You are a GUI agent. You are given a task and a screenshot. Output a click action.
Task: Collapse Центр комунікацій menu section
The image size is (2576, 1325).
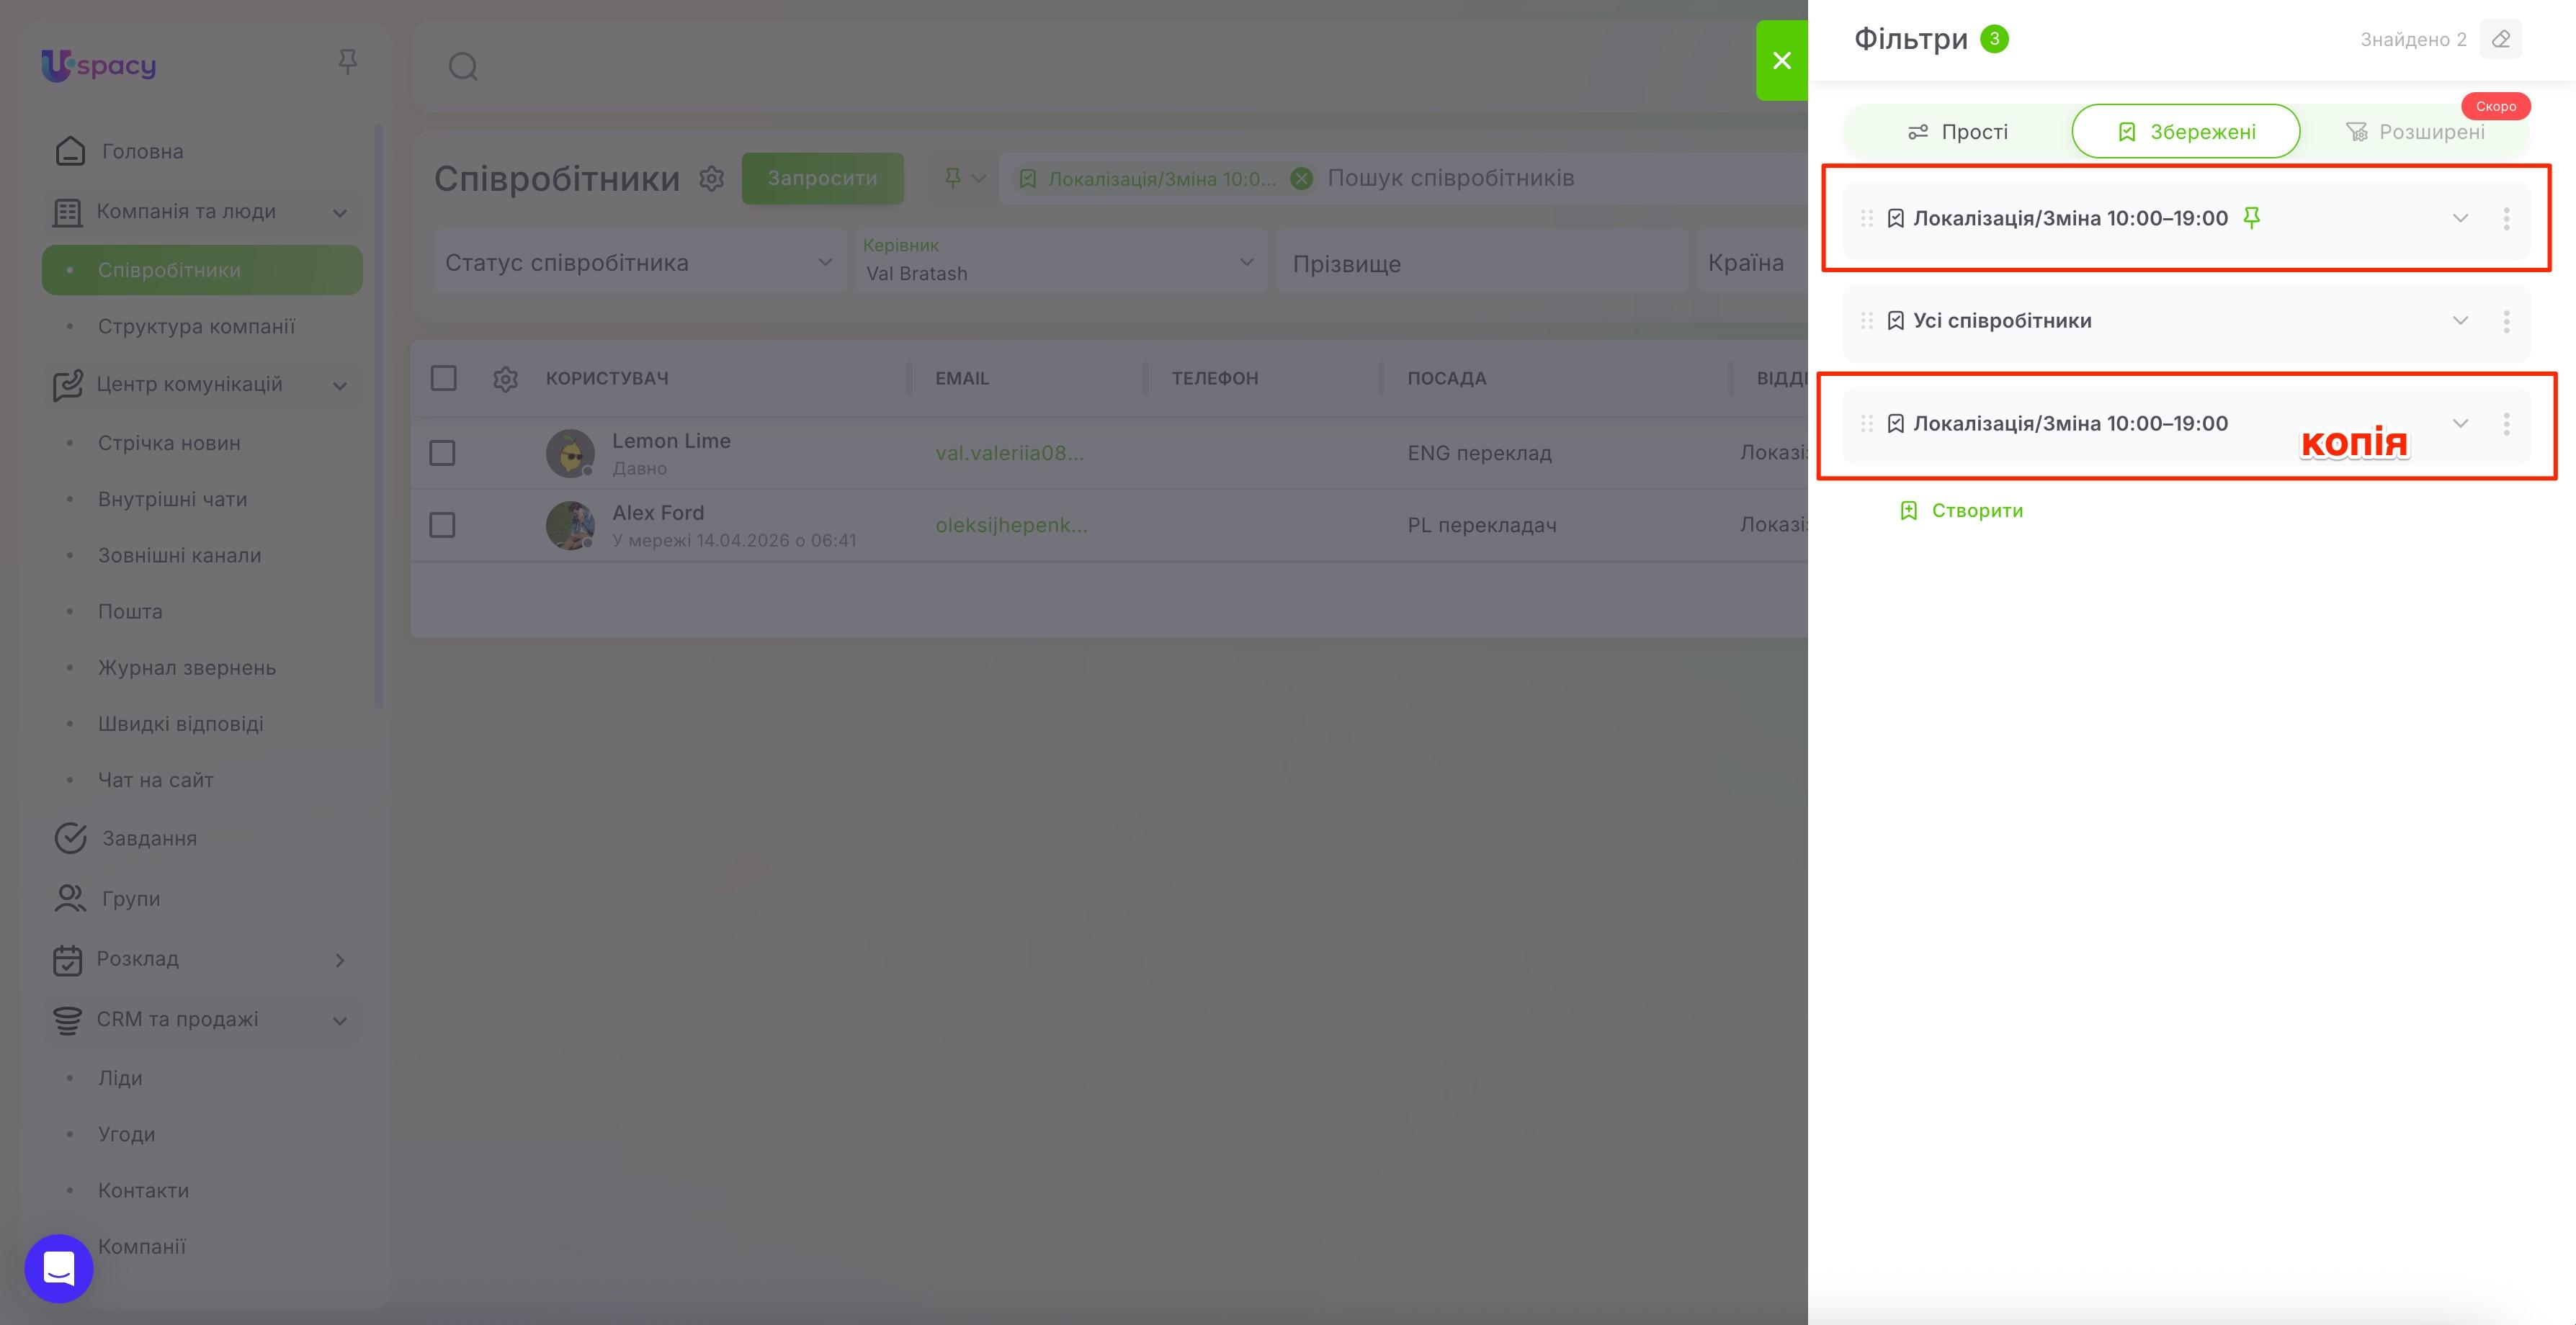click(340, 386)
